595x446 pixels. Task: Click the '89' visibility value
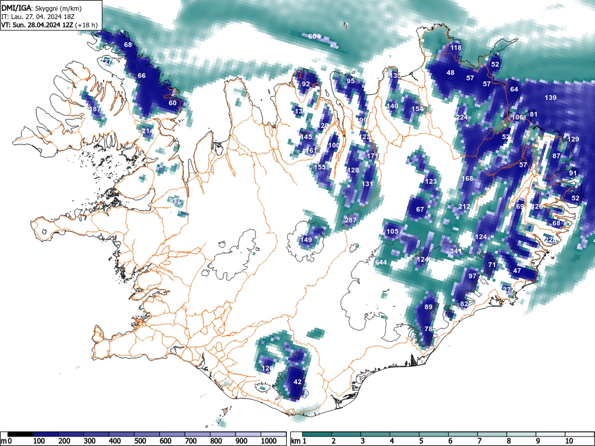428,307
